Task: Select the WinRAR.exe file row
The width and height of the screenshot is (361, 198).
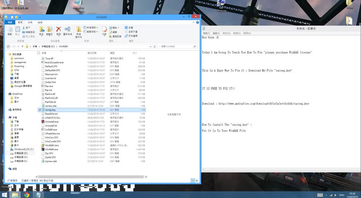Action: (92, 149)
